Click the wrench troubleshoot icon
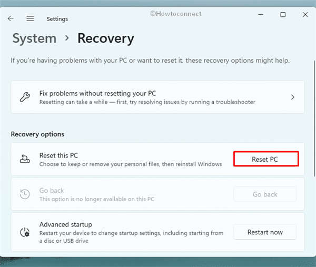Viewport: 316px width, 267px height. pos(24,97)
